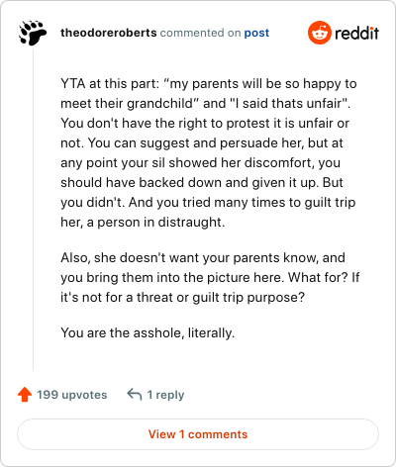Click the "commented on" header text
The height and width of the screenshot is (467, 396).
(200, 33)
